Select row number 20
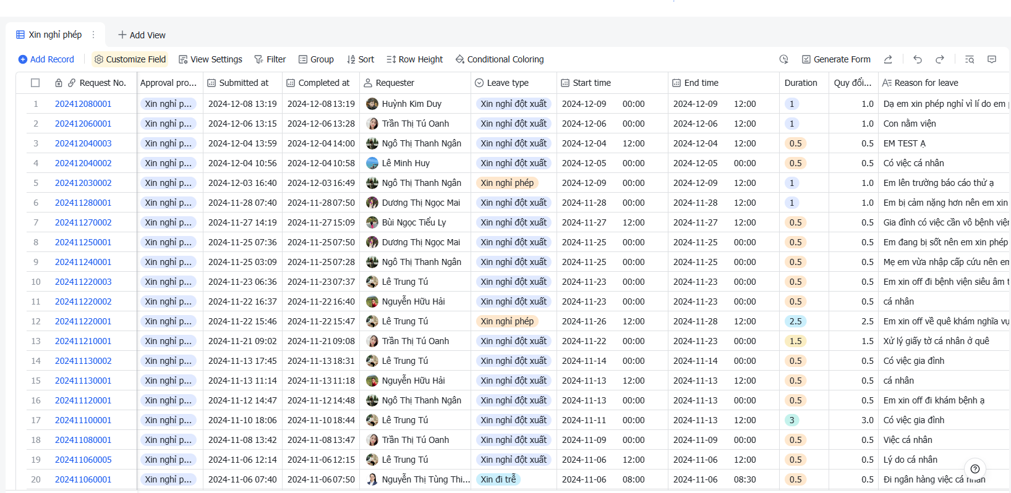The height and width of the screenshot is (493, 1011). [x=36, y=479]
